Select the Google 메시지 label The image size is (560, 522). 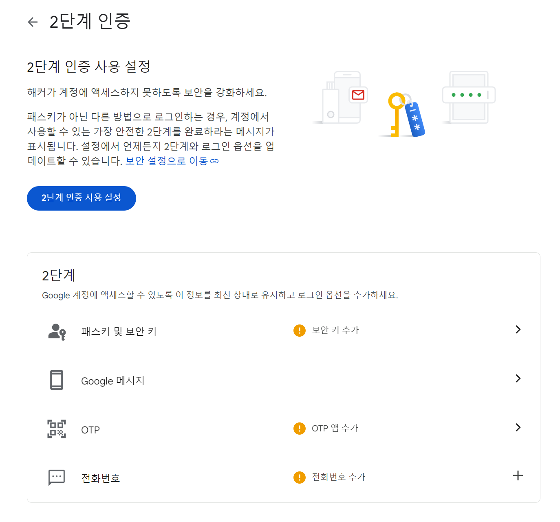click(113, 381)
